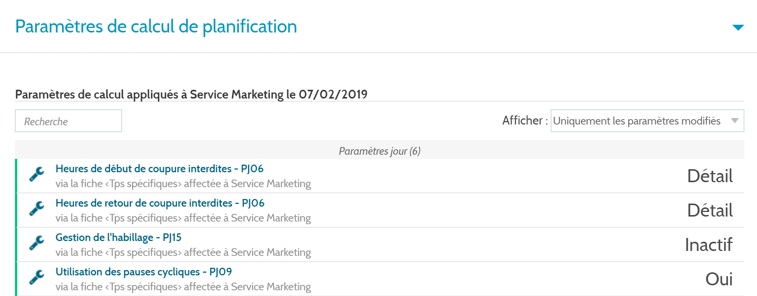Click Détail value for Heures de retour de coupure
Screen dimensions: 757x296
click(710, 210)
